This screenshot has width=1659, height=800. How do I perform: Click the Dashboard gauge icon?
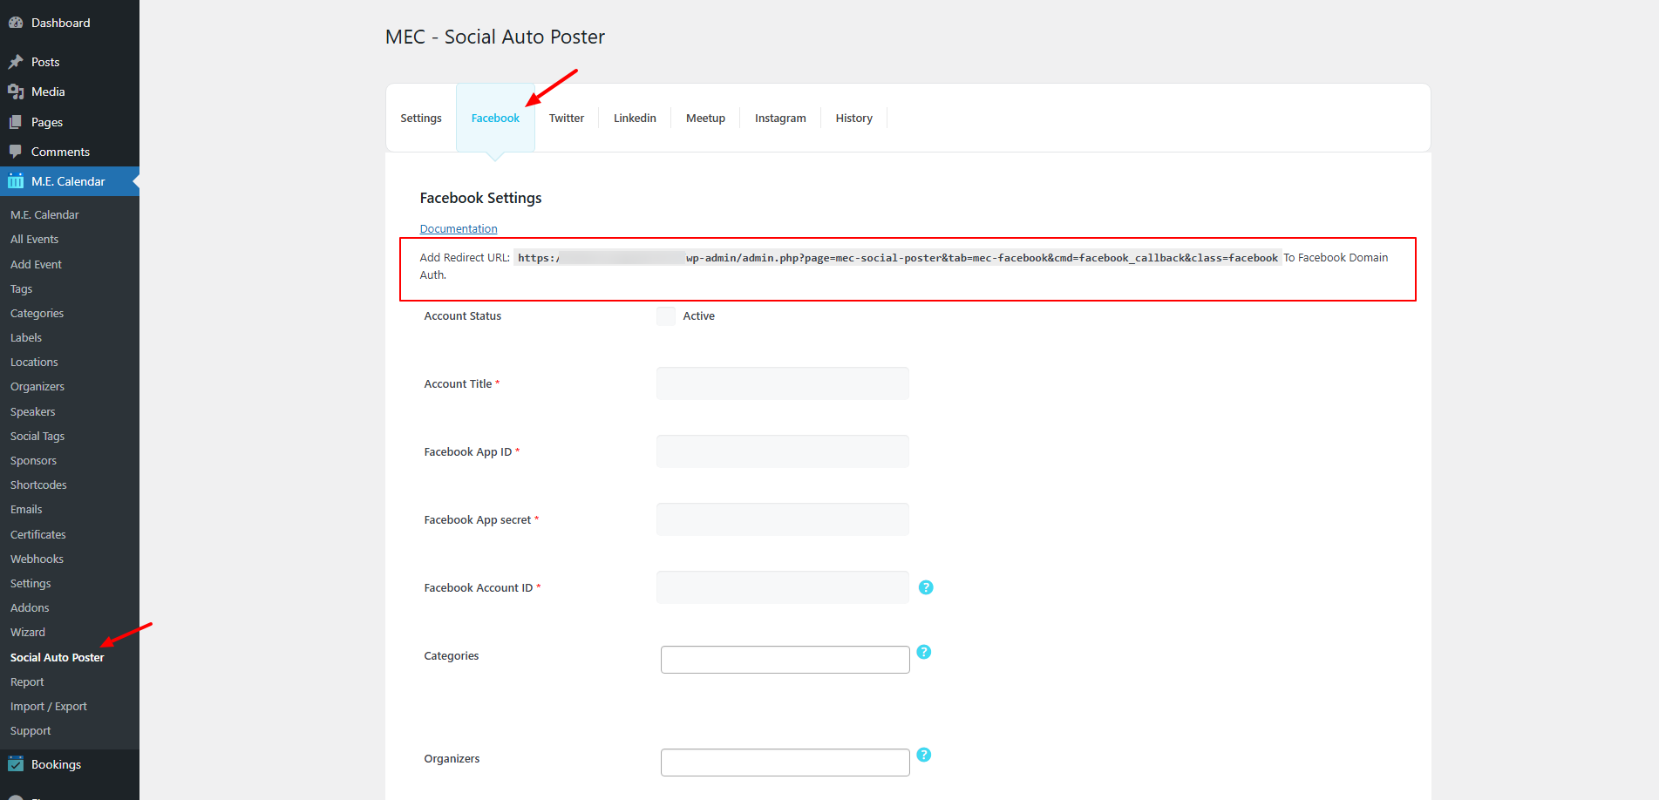pos(16,23)
